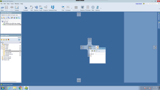Click the last icon in Connection Manager toolbar
The height and width of the screenshot is (90, 160).
coord(19,18)
